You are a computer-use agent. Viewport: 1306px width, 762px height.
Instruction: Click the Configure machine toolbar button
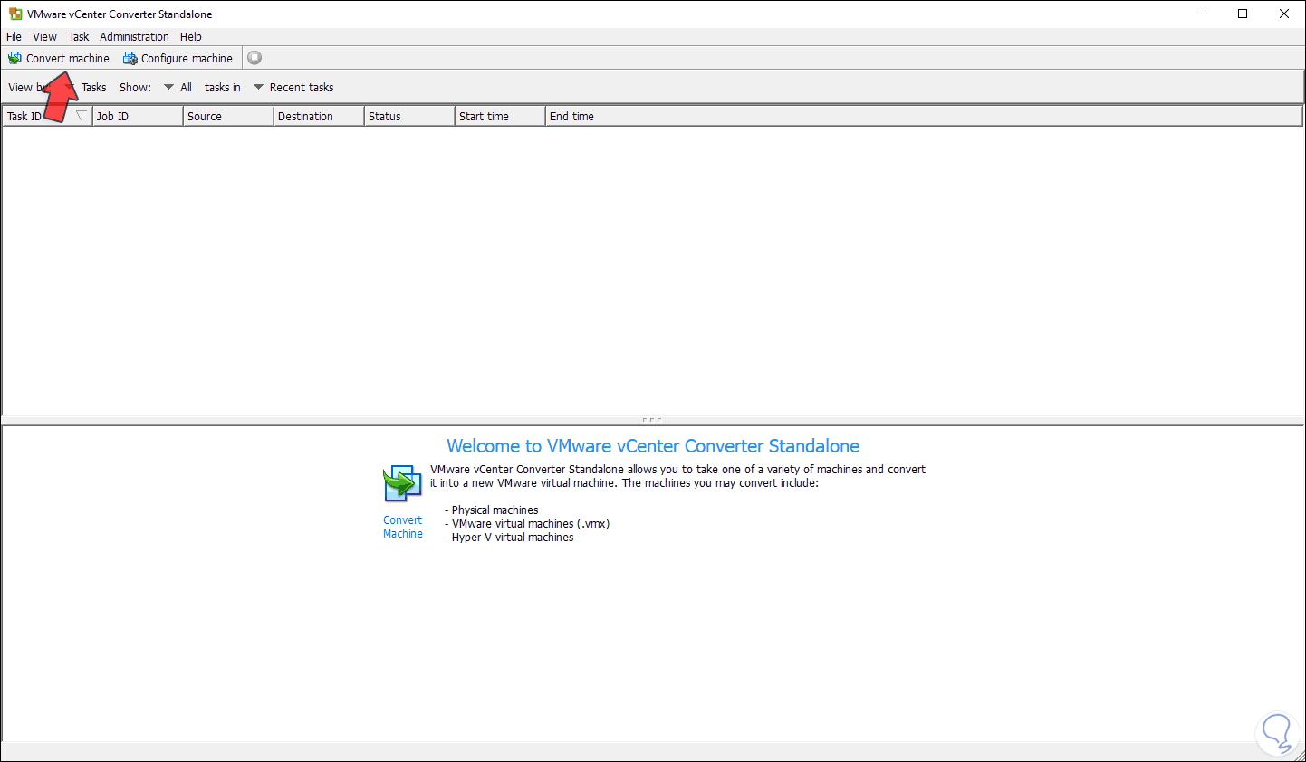(178, 58)
